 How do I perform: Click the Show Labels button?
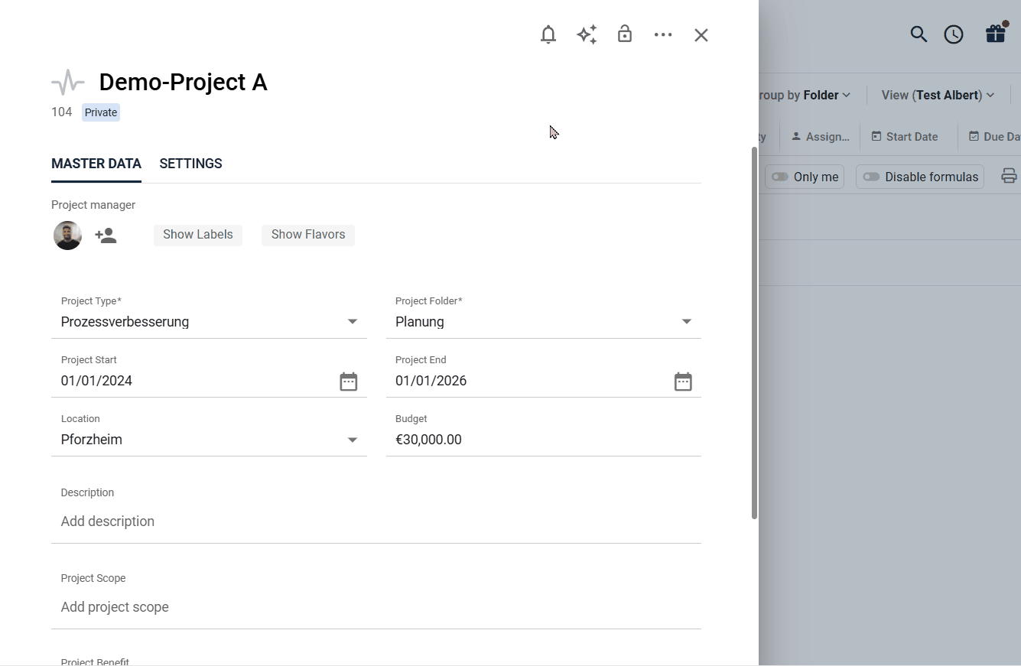click(x=197, y=235)
